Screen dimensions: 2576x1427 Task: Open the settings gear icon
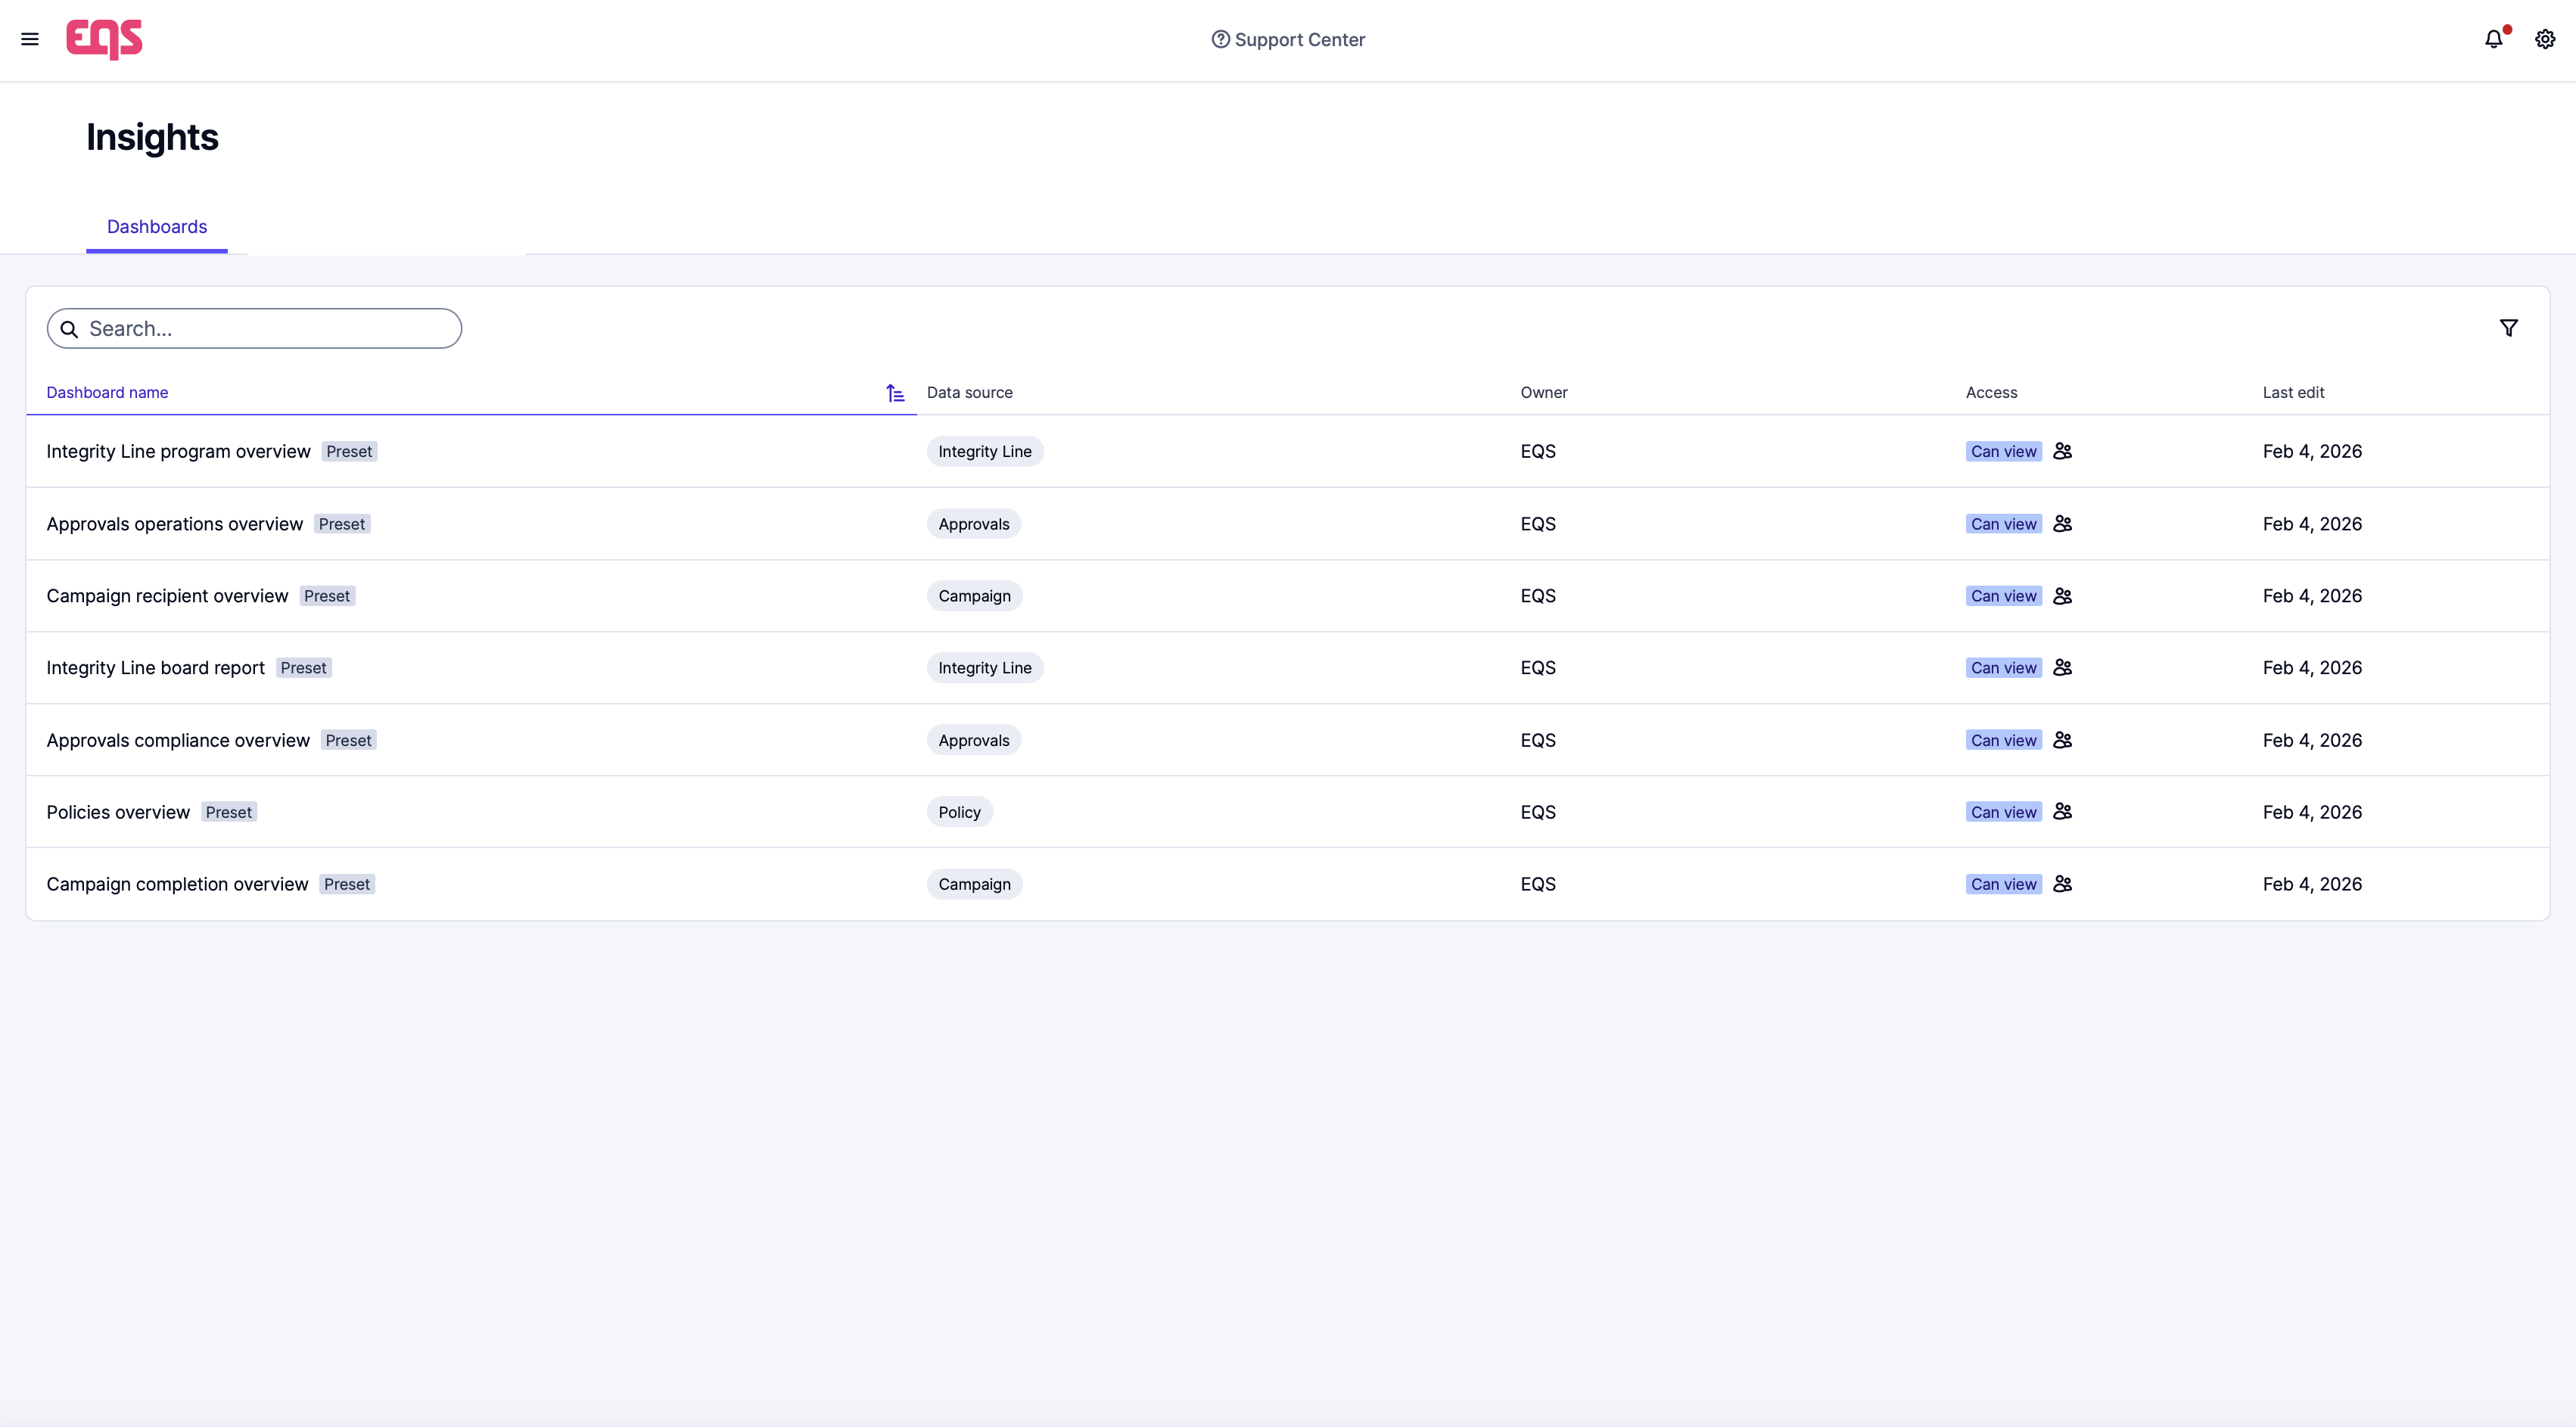tap(2544, 39)
